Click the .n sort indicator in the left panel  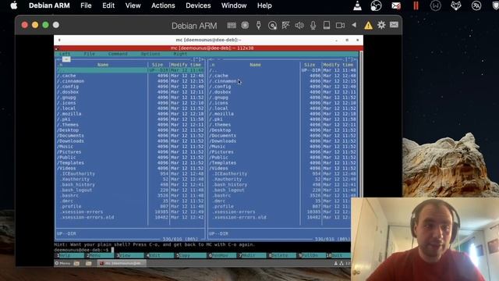60,65
